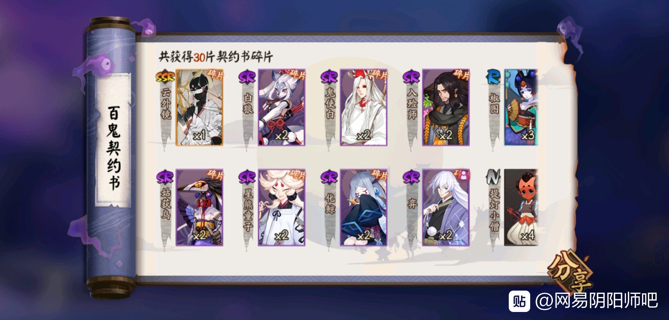Click the SR badge beside 白狼
Viewport: 669px width, 320px height.
pos(247,77)
